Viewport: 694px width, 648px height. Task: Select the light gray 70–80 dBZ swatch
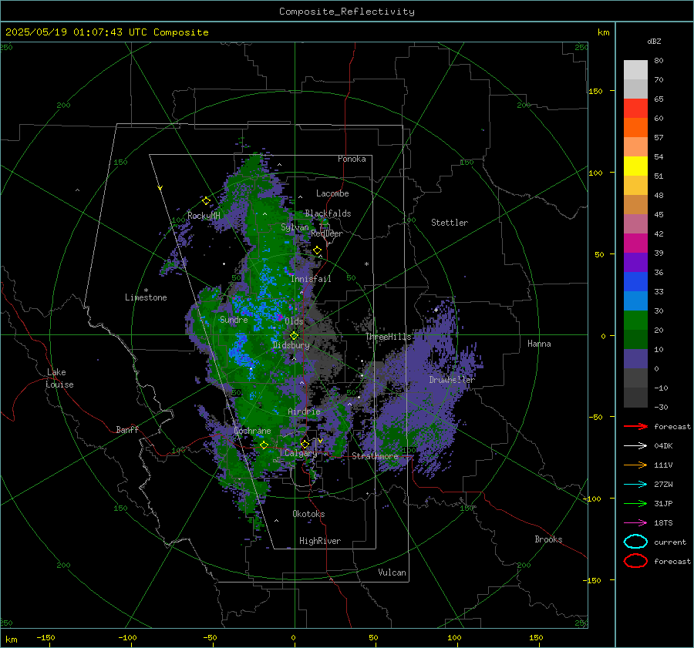pyautogui.click(x=635, y=70)
